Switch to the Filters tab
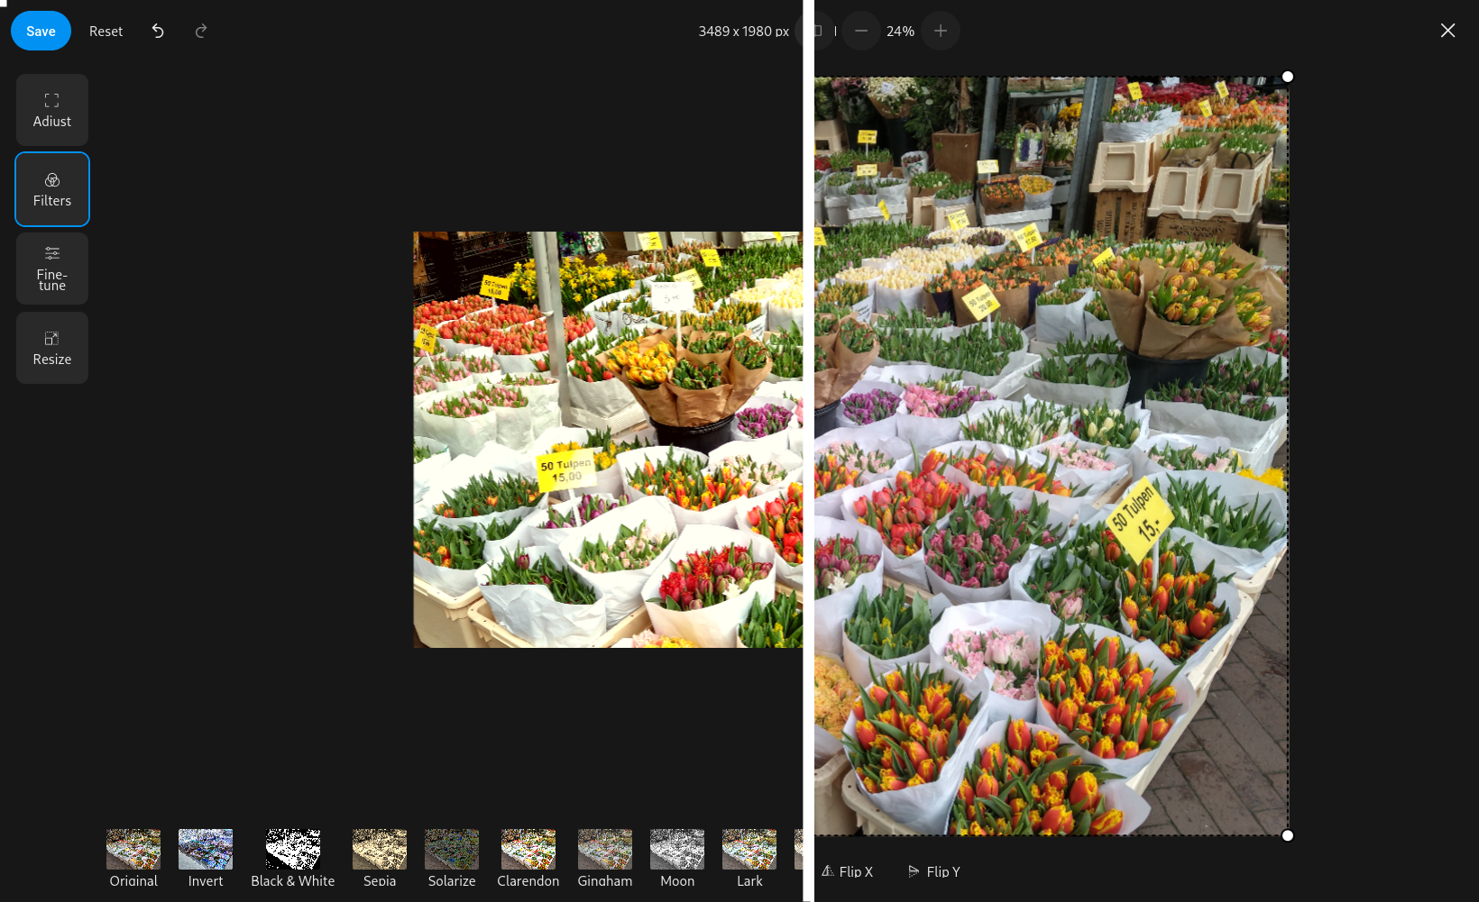The width and height of the screenshot is (1479, 902). pos(52,189)
